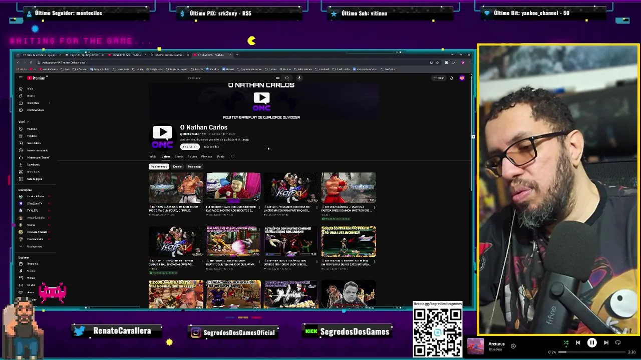Click the white subscribe button on channel
Viewport: 641px width, 360px height.
[190, 147]
